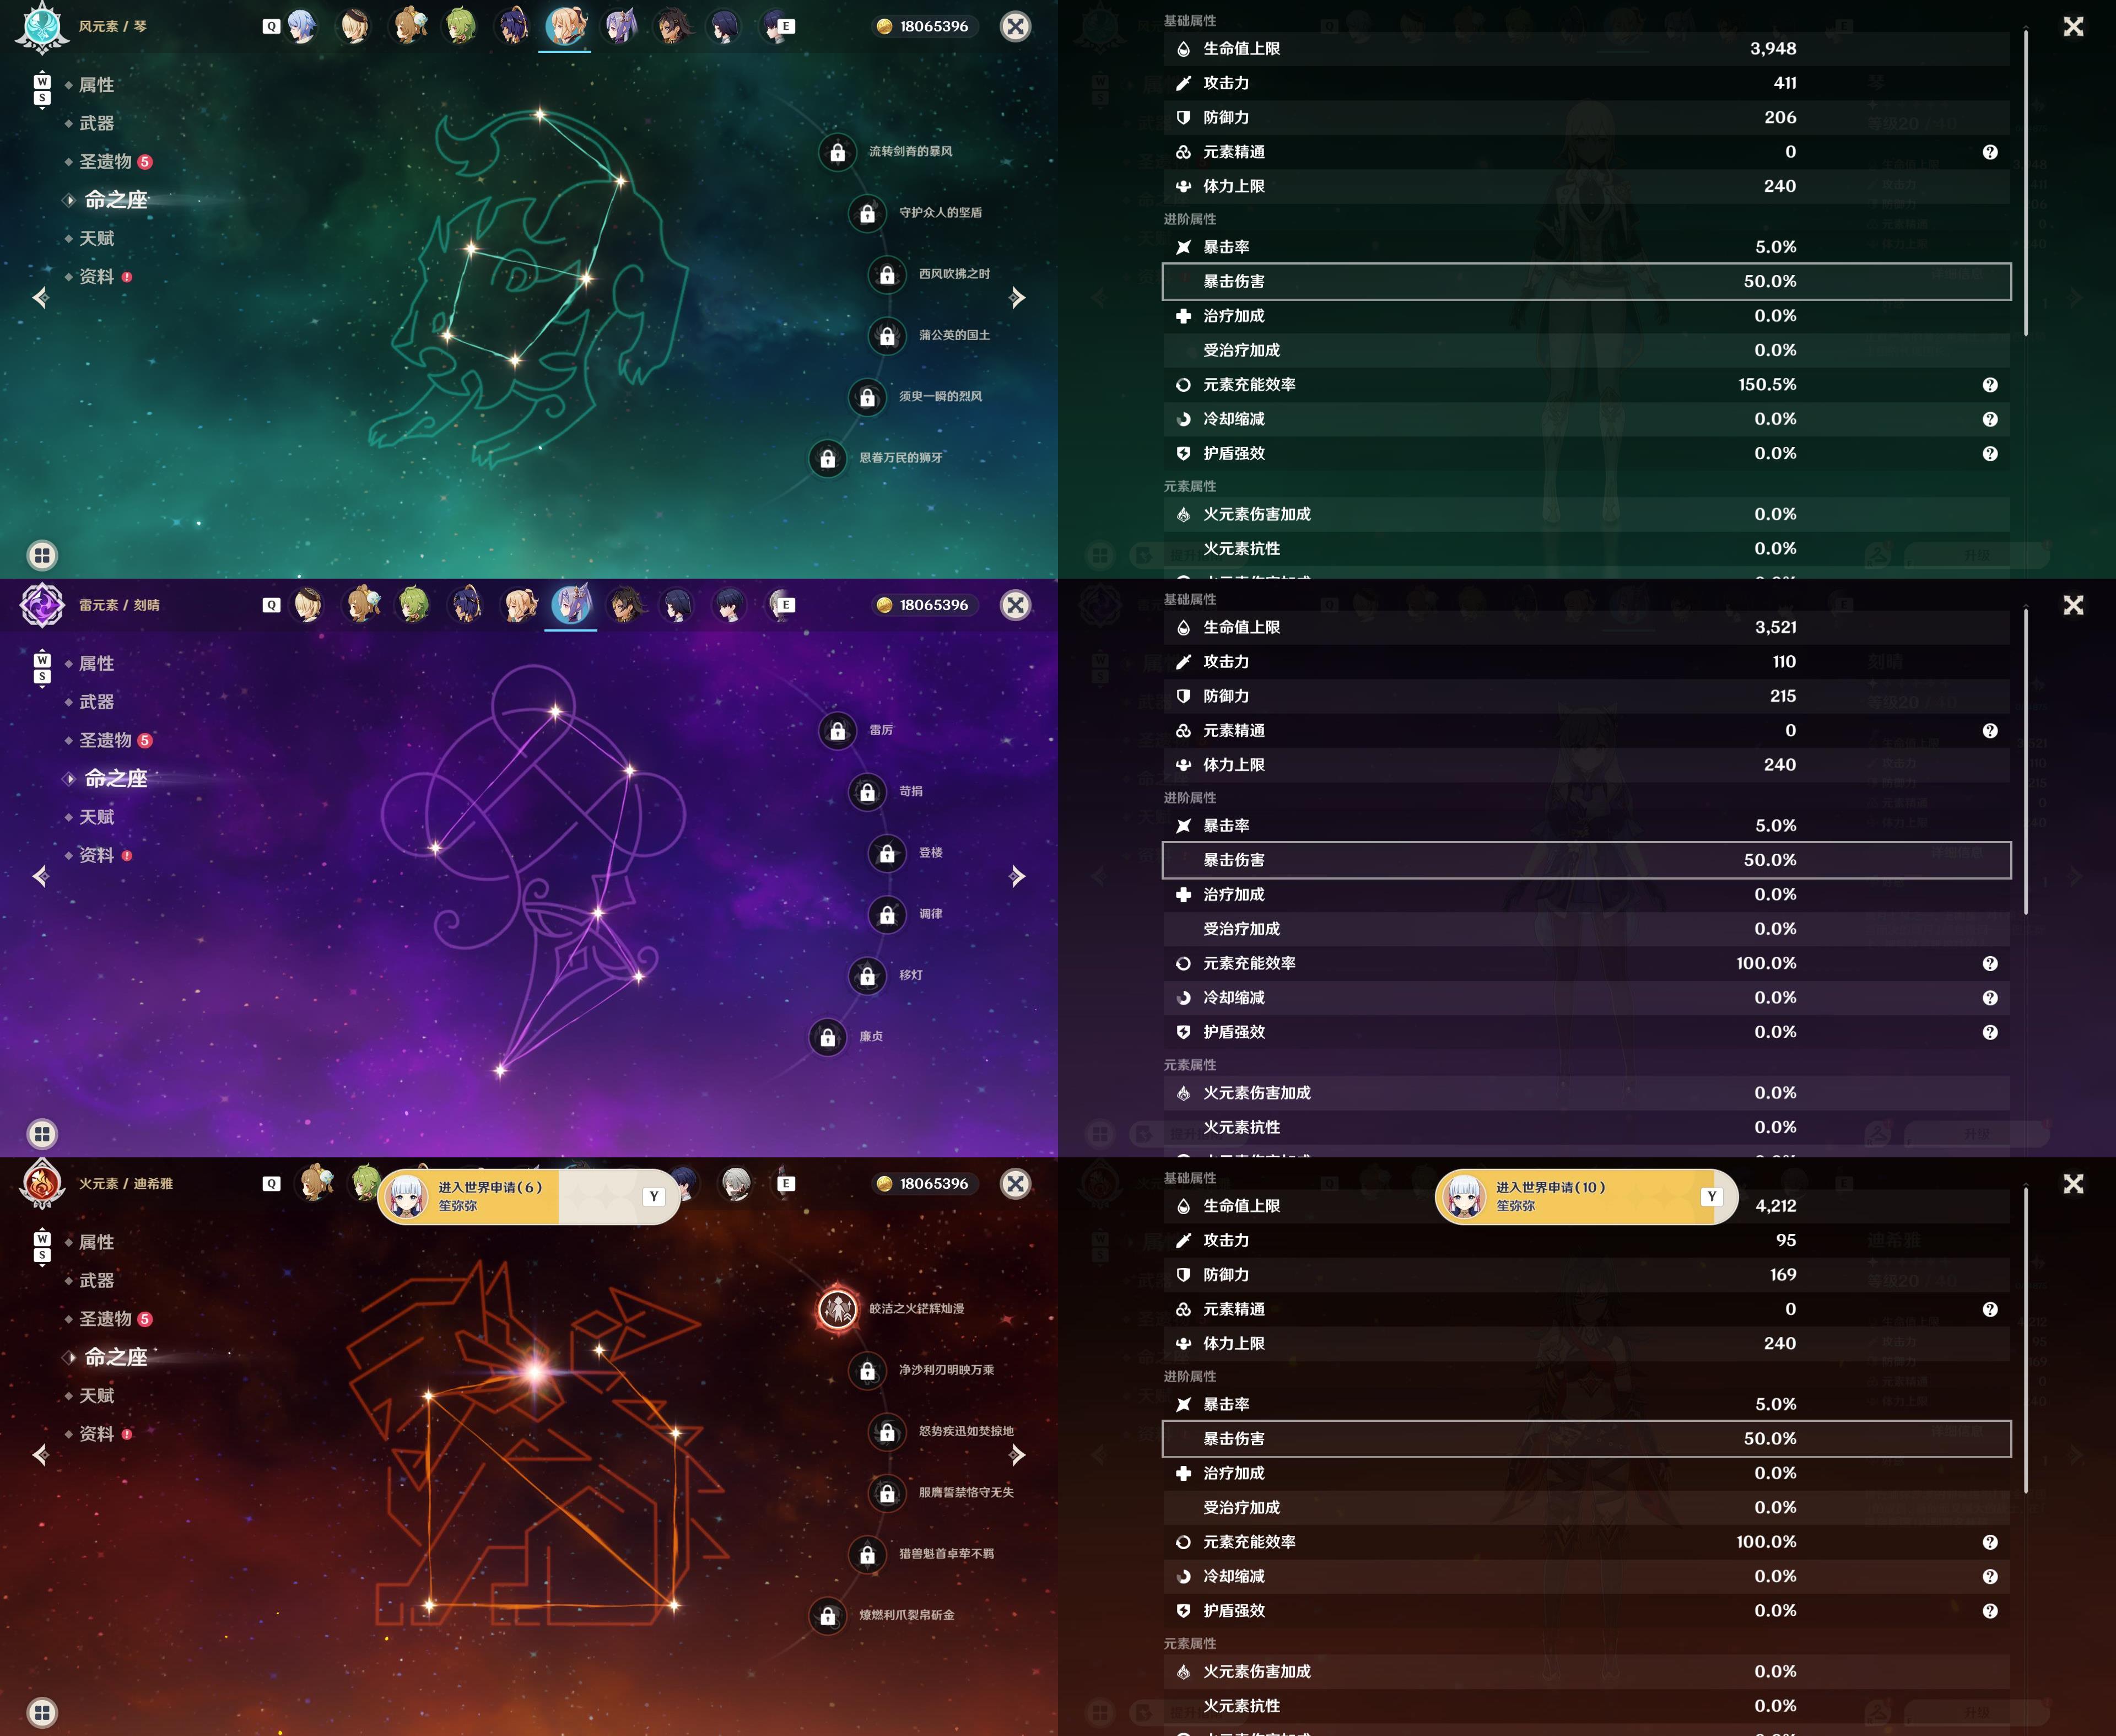Open locked constellation 西风吹拂之时

pyautogui.click(x=887, y=274)
